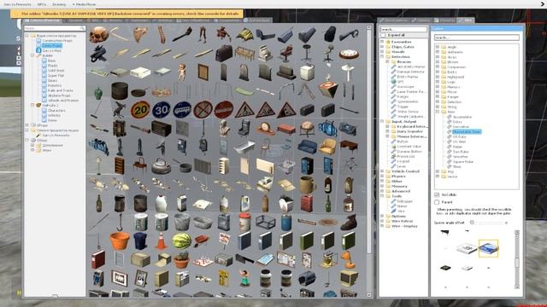Screen dimensions: 547x307
Task: Open the Drawing menu at top
Action: click(59, 4)
